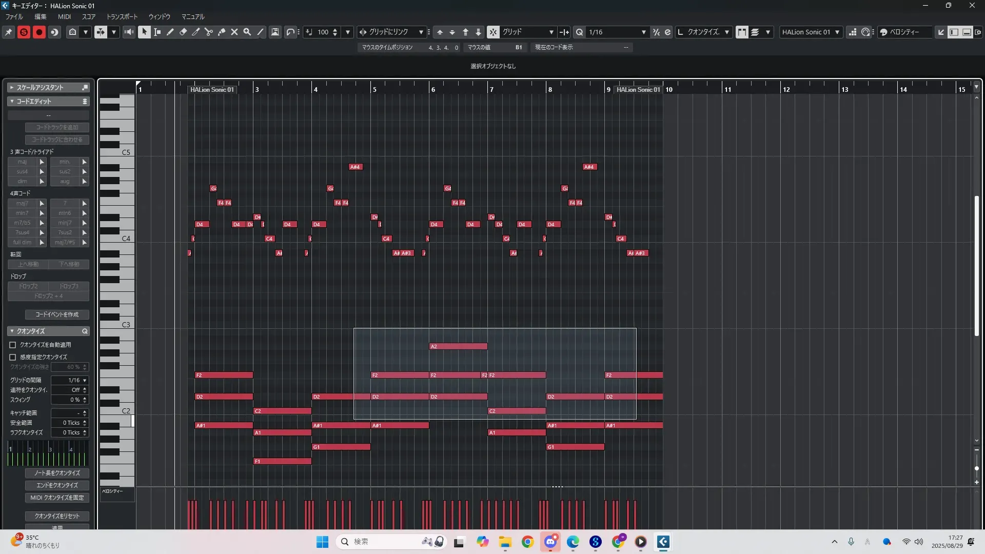Enable 感度指定クオンタイズ checkbox
This screenshot has width=985, height=554.
(13, 357)
